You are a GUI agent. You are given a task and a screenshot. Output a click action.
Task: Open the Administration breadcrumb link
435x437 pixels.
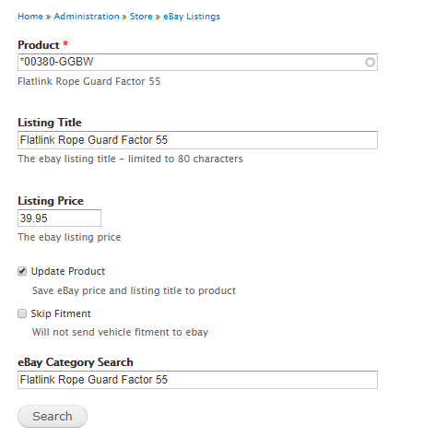coord(87,17)
